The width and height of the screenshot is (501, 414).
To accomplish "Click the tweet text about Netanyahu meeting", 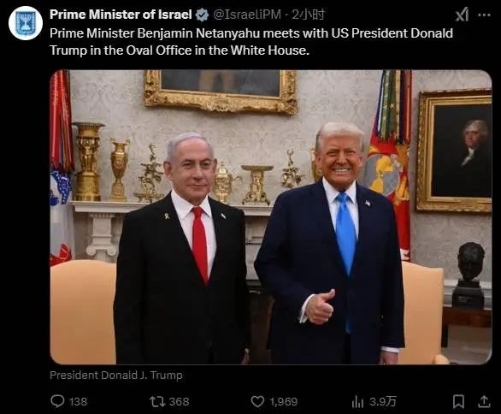I will point(251,42).
